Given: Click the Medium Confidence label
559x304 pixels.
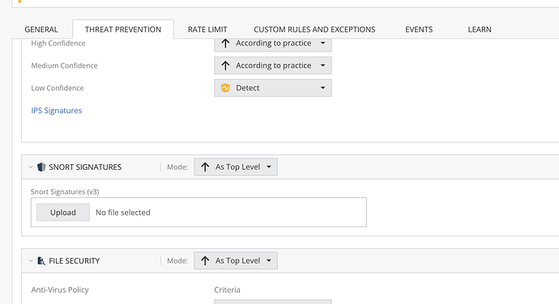Looking at the screenshot, I should 64,65.
